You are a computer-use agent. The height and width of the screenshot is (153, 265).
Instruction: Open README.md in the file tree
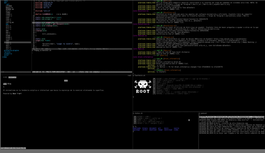click(x=10, y=9)
